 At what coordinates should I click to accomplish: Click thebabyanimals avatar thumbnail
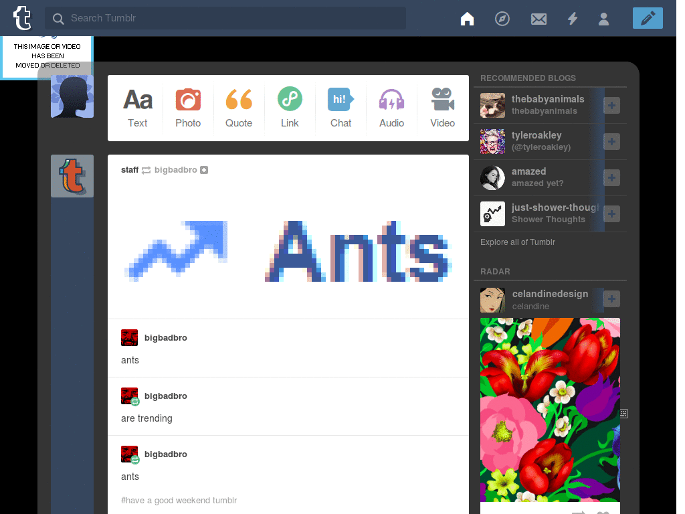(492, 105)
